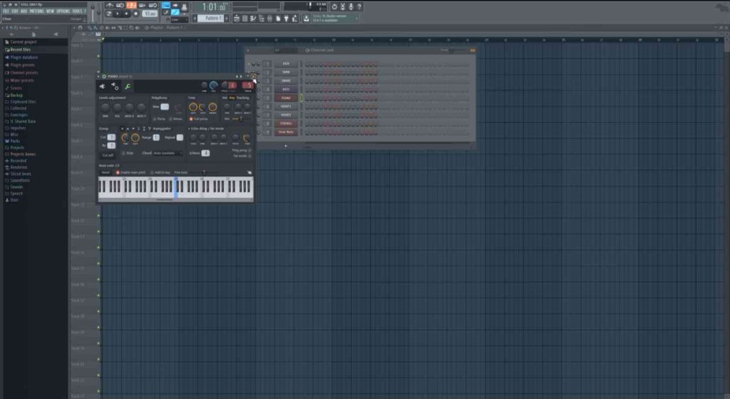Image resolution: width=730 pixels, height=399 pixels.
Task: Click the power-shaped icon near help
Action: [334, 6]
